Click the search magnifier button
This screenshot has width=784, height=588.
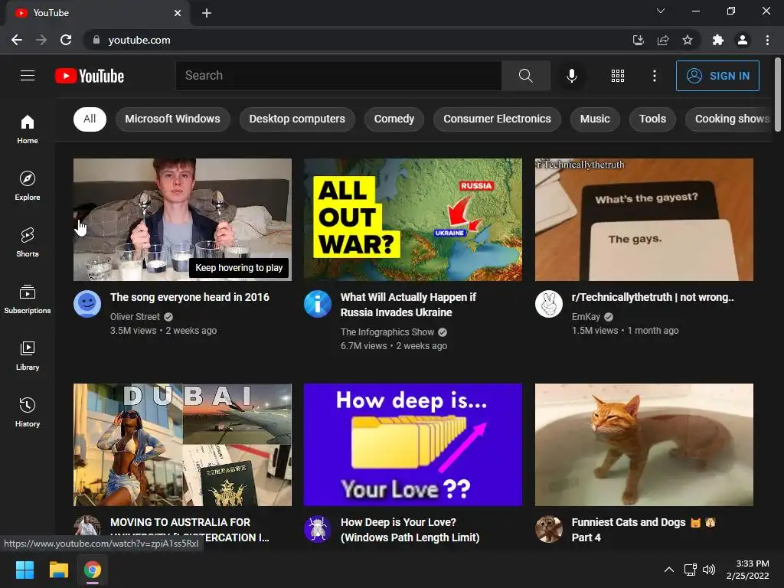click(525, 76)
